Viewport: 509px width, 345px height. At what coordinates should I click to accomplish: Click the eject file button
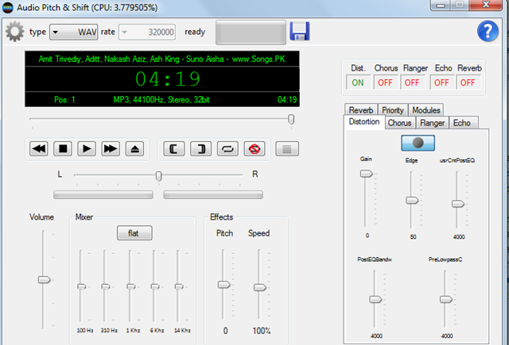pos(134,148)
